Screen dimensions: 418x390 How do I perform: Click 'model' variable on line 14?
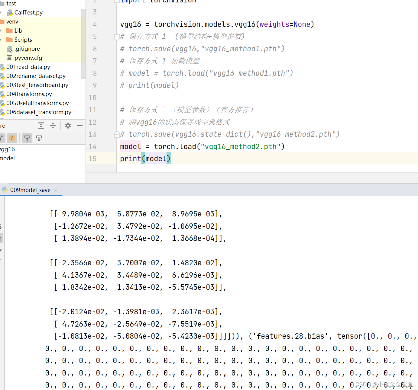[x=131, y=147]
